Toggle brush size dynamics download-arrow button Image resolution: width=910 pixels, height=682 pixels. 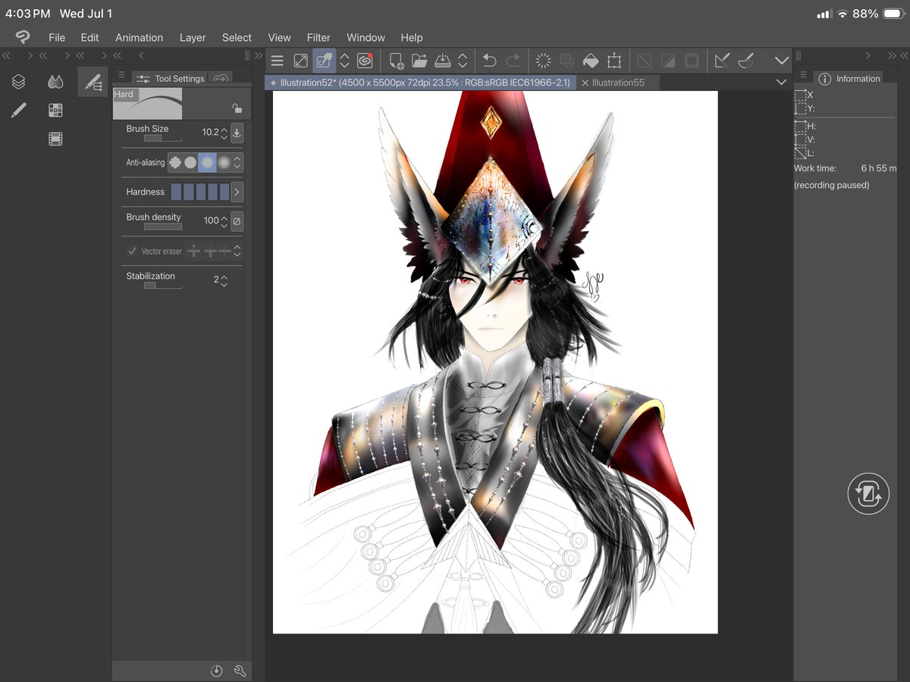tap(237, 133)
